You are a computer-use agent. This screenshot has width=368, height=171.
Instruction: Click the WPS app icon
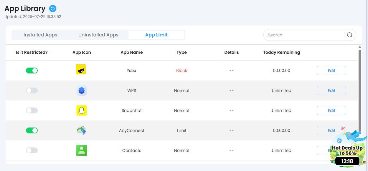point(82,90)
